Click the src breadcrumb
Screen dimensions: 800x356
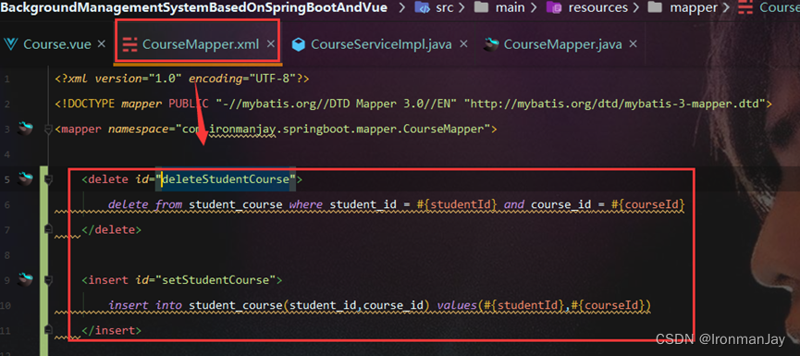click(445, 7)
